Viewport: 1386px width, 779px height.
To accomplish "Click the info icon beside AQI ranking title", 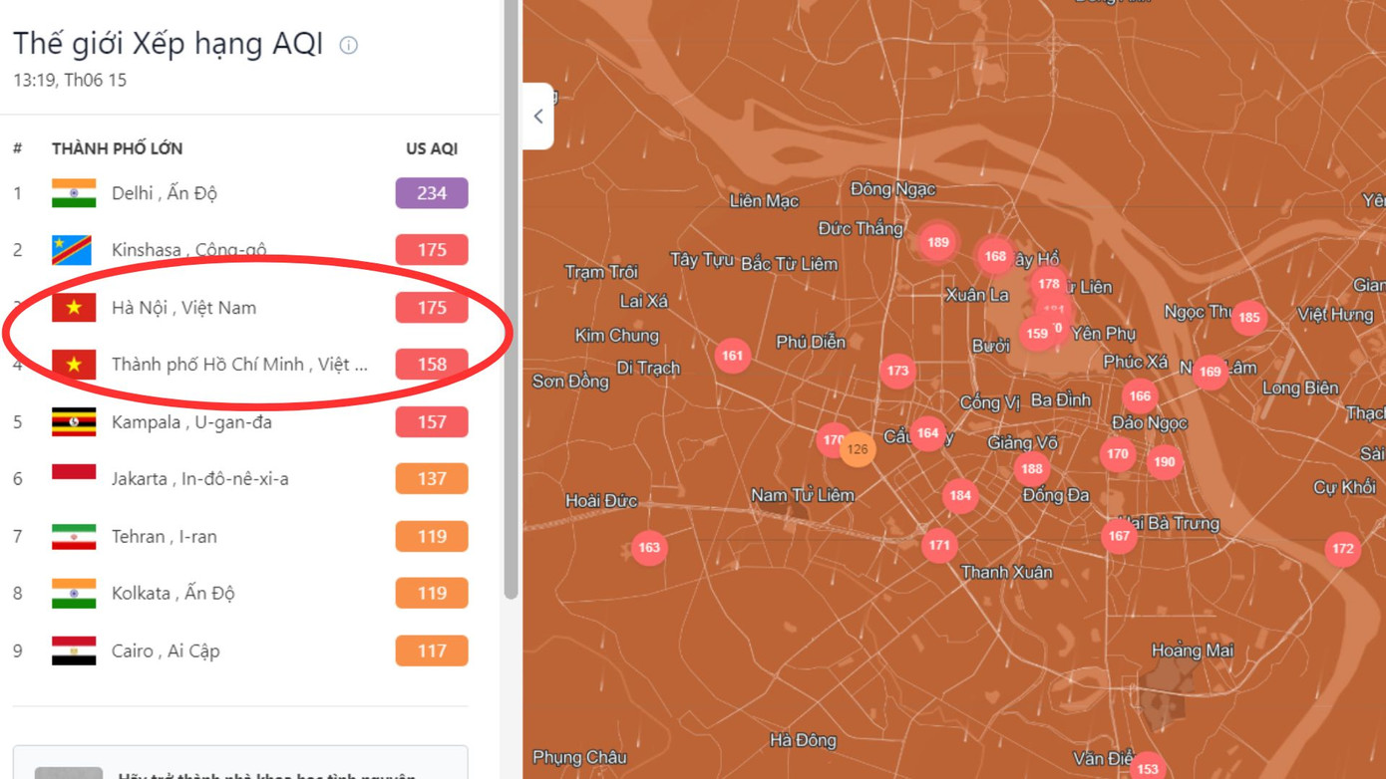I will (348, 45).
